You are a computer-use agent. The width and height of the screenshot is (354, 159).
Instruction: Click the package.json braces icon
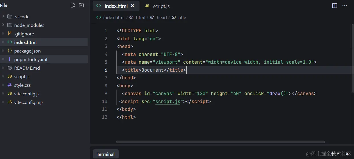tap(10, 51)
